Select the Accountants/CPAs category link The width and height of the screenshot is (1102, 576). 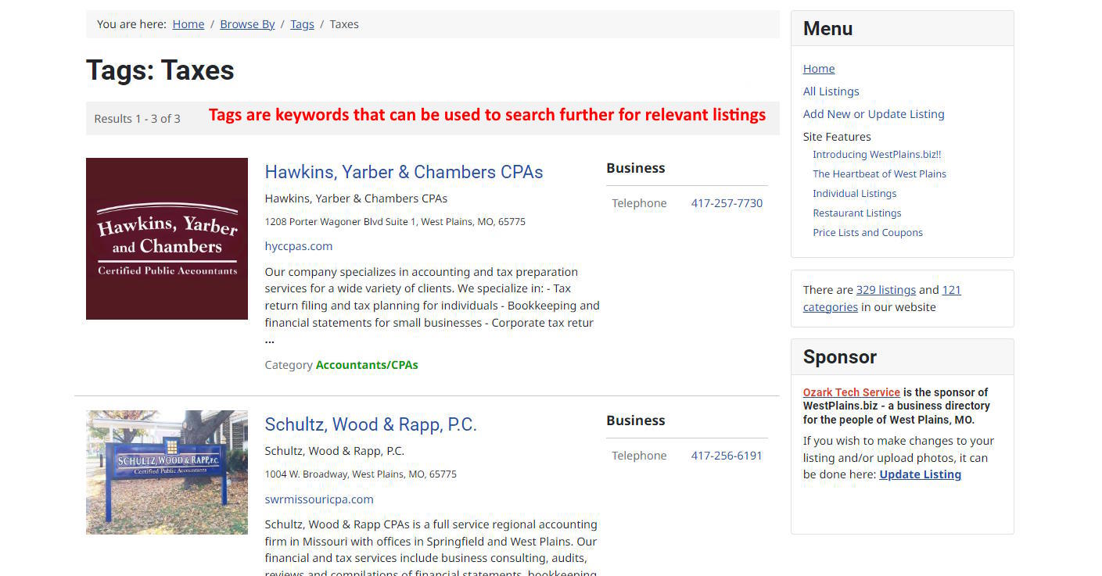[x=367, y=365]
